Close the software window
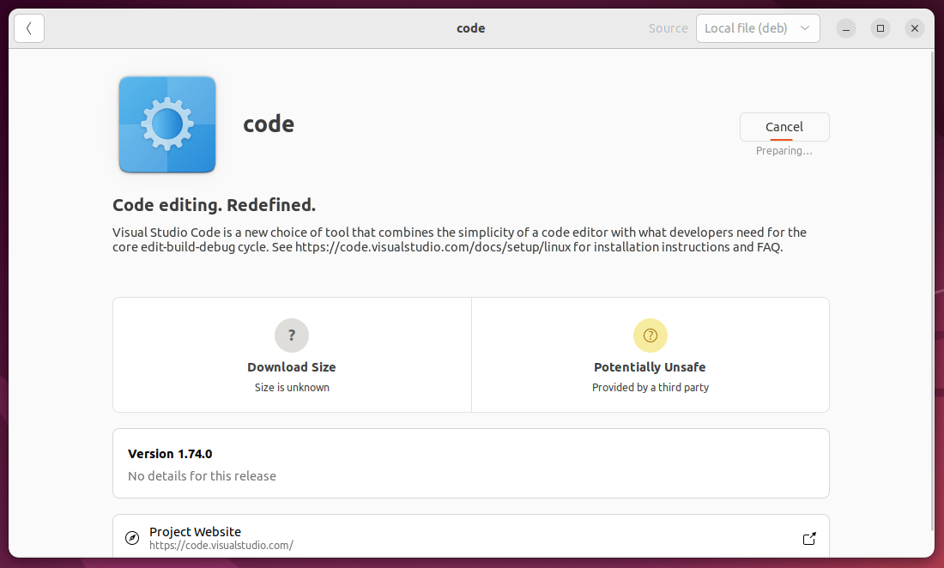This screenshot has width=944, height=568. point(914,28)
